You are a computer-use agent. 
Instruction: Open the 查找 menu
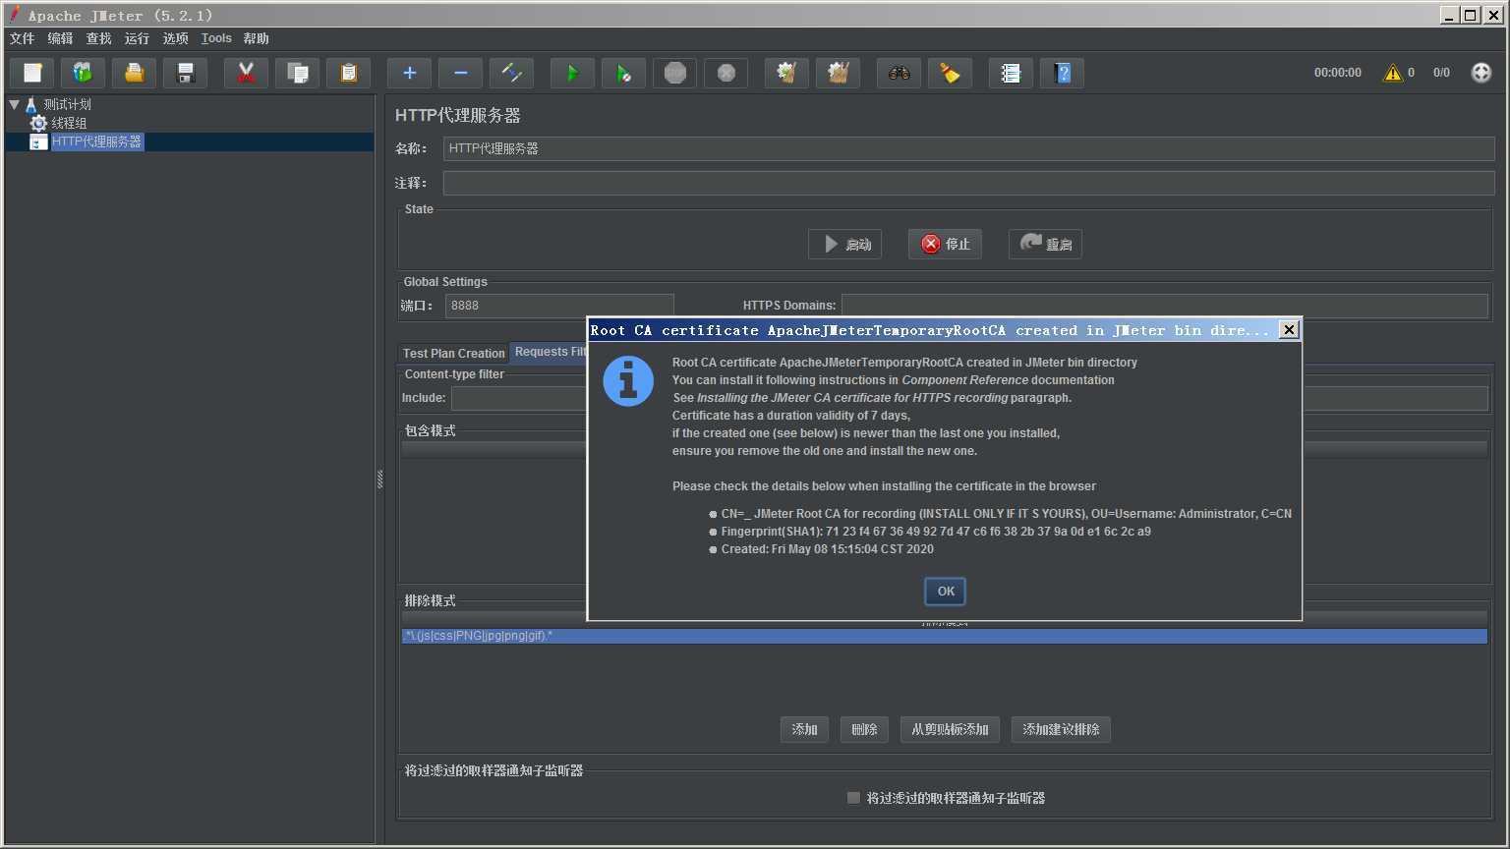(98, 38)
